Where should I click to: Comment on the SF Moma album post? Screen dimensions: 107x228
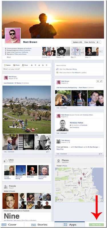point(11,152)
